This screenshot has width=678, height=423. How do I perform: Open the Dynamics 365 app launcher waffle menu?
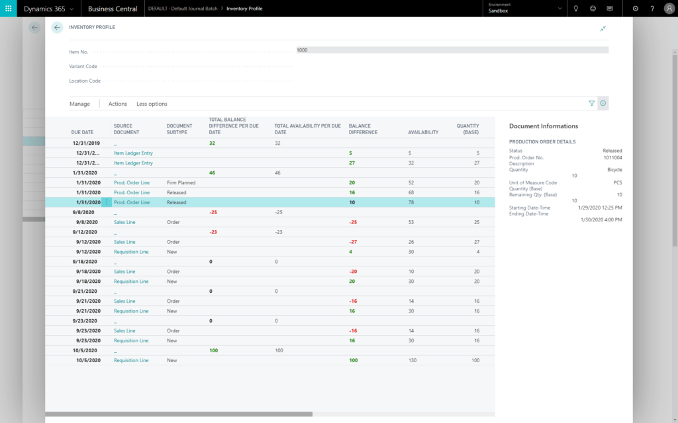(7, 8)
